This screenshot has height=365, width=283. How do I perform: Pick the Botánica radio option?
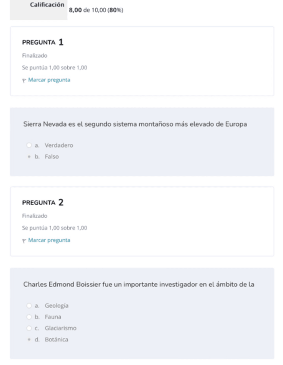(x=29, y=340)
